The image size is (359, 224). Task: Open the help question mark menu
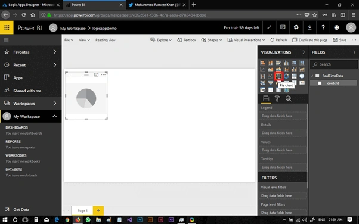323,27
